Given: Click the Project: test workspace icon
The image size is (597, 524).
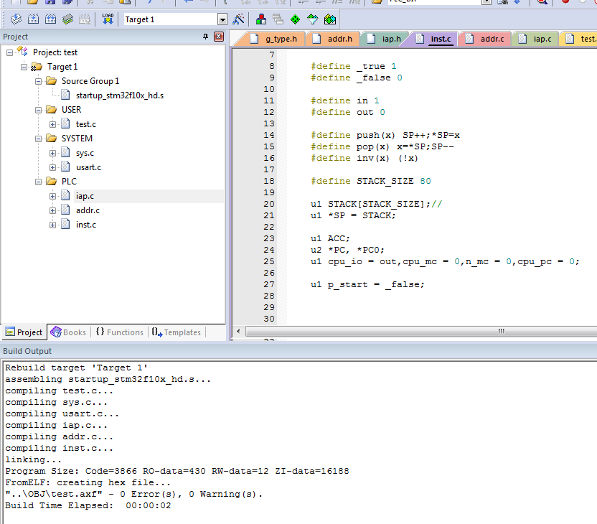Looking at the screenshot, I should point(22,52).
